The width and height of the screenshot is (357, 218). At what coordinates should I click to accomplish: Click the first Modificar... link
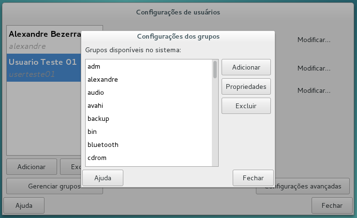(314, 40)
